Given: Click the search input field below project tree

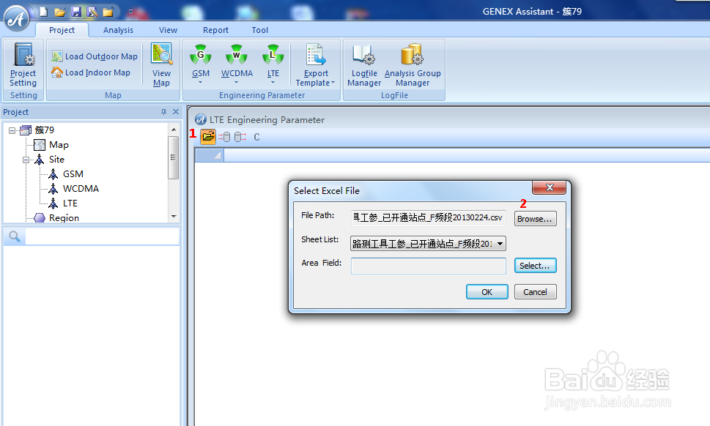Looking at the screenshot, I should (x=102, y=236).
